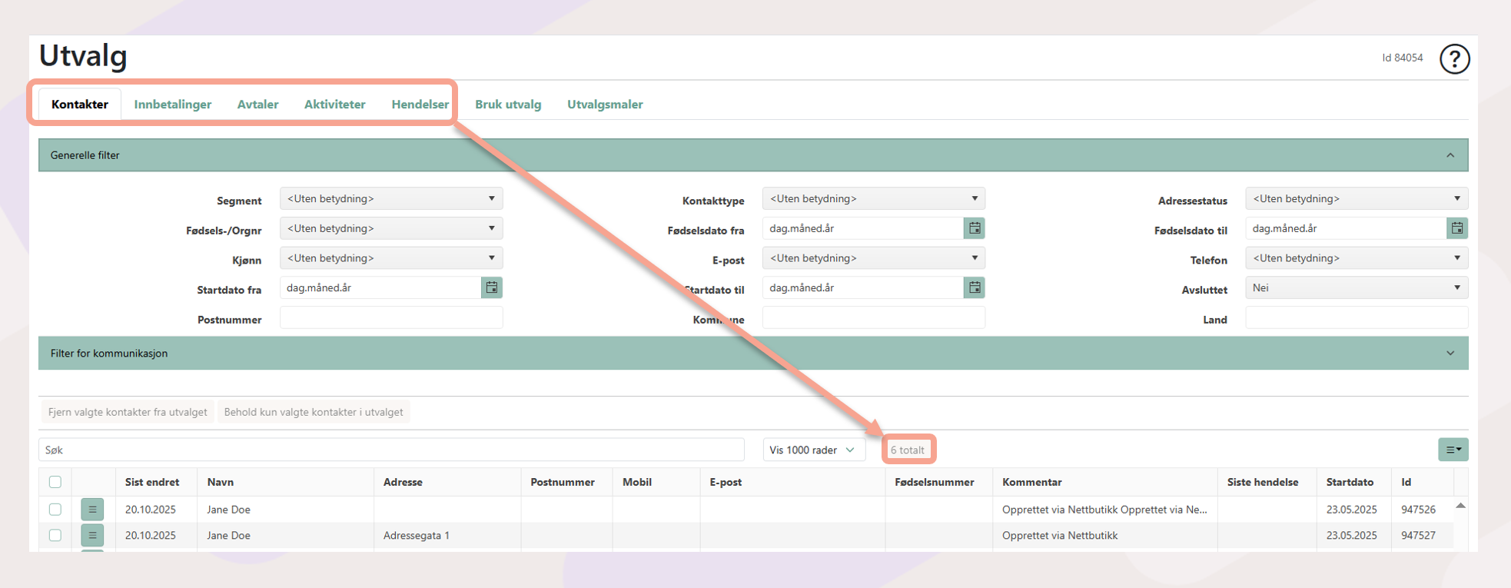Open the Telefon dropdown
The width and height of the screenshot is (1511, 588).
pyautogui.click(x=1357, y=258)
